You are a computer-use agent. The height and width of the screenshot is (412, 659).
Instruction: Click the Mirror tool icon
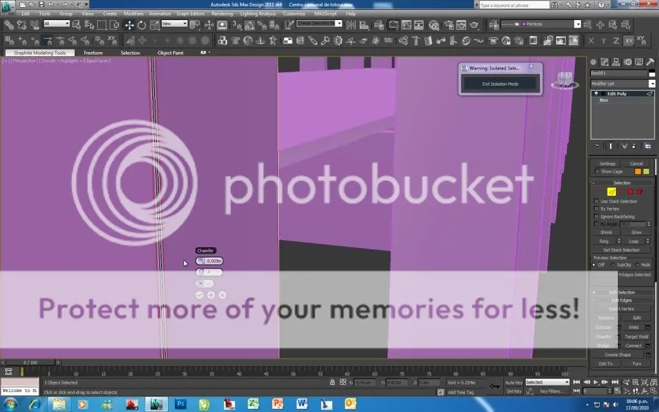(351, 25)
